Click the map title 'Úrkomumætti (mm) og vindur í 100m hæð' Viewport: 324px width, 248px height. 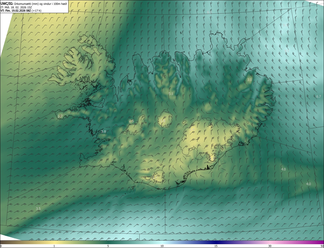(x=40, y=4)
